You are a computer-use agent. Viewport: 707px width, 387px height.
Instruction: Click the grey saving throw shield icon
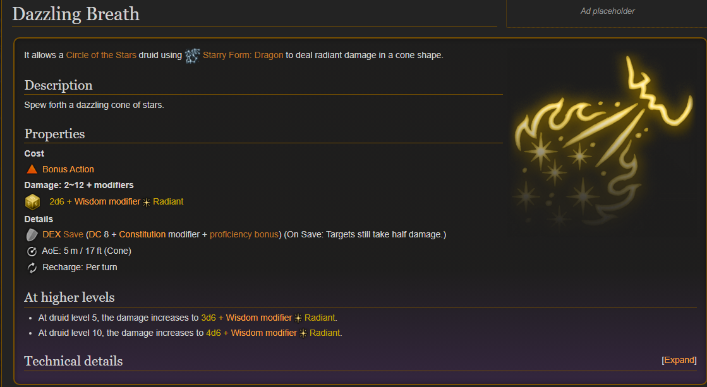pyautogui.click(x=32, y=235)
